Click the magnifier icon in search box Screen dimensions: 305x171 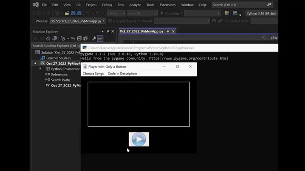tap(269, 4)
